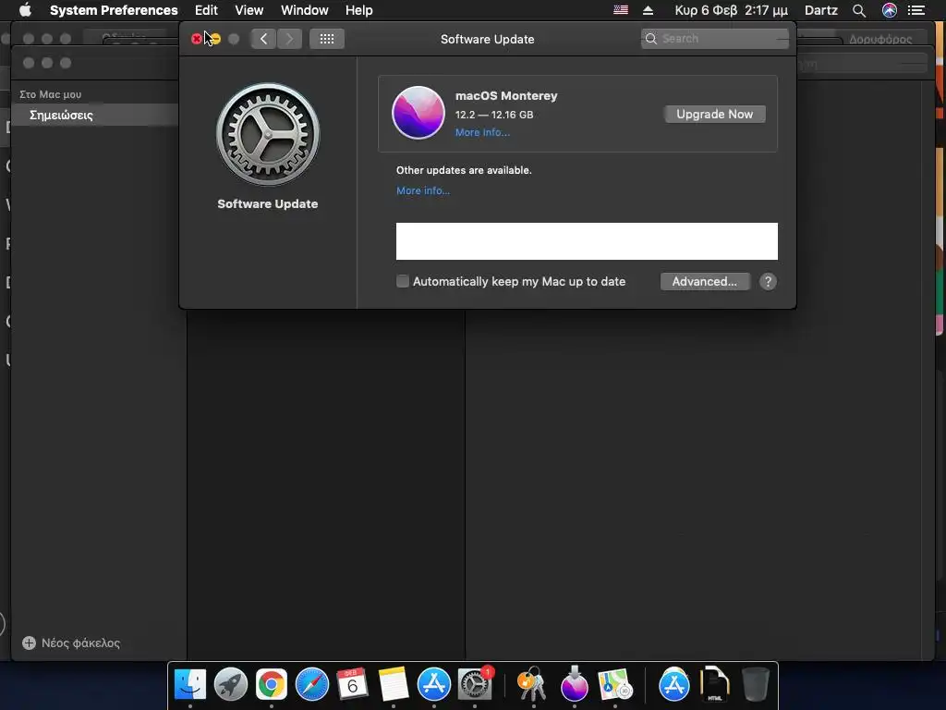Close the Software Update window
The height and width of the screenshot is (710, 946).
point(197,39)
